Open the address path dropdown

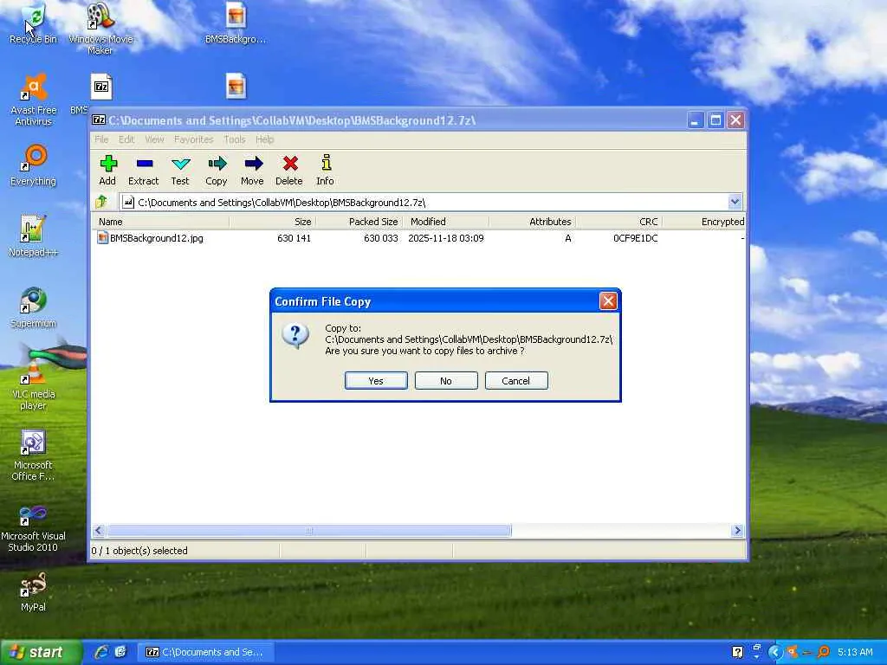(735, 202)
